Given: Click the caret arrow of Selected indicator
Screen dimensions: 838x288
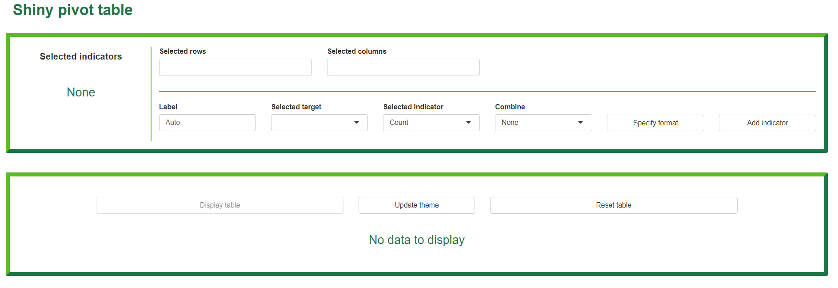Looking at the screenshot, I should pyautogui.click(x=468, y=123).
